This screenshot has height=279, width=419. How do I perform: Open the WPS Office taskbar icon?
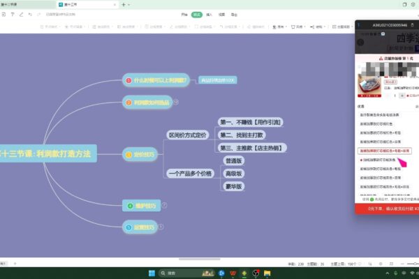pyautogui.click(x=233, y=273)
